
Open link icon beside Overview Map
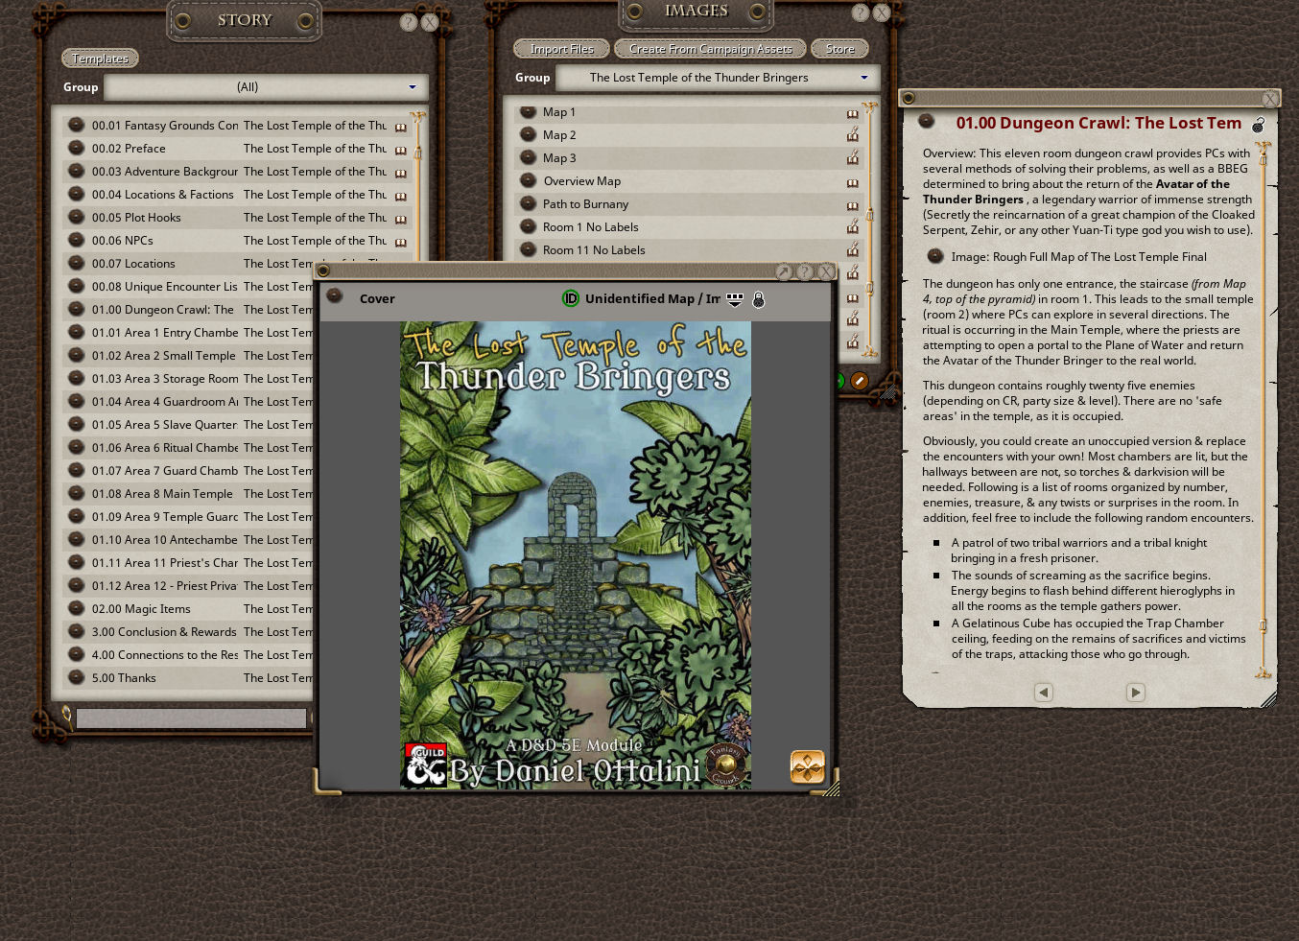tap(528, 181)
